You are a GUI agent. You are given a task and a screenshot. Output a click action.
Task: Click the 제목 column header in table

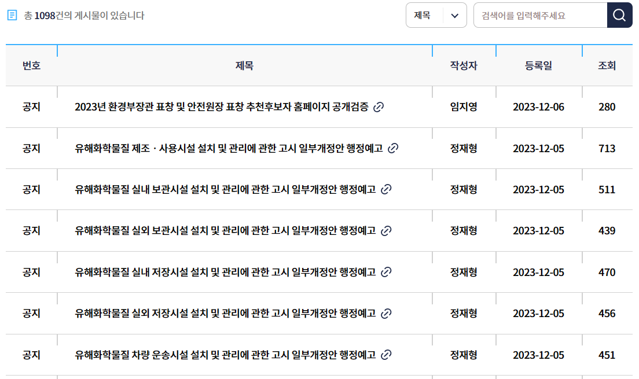(x=244, y=65)
